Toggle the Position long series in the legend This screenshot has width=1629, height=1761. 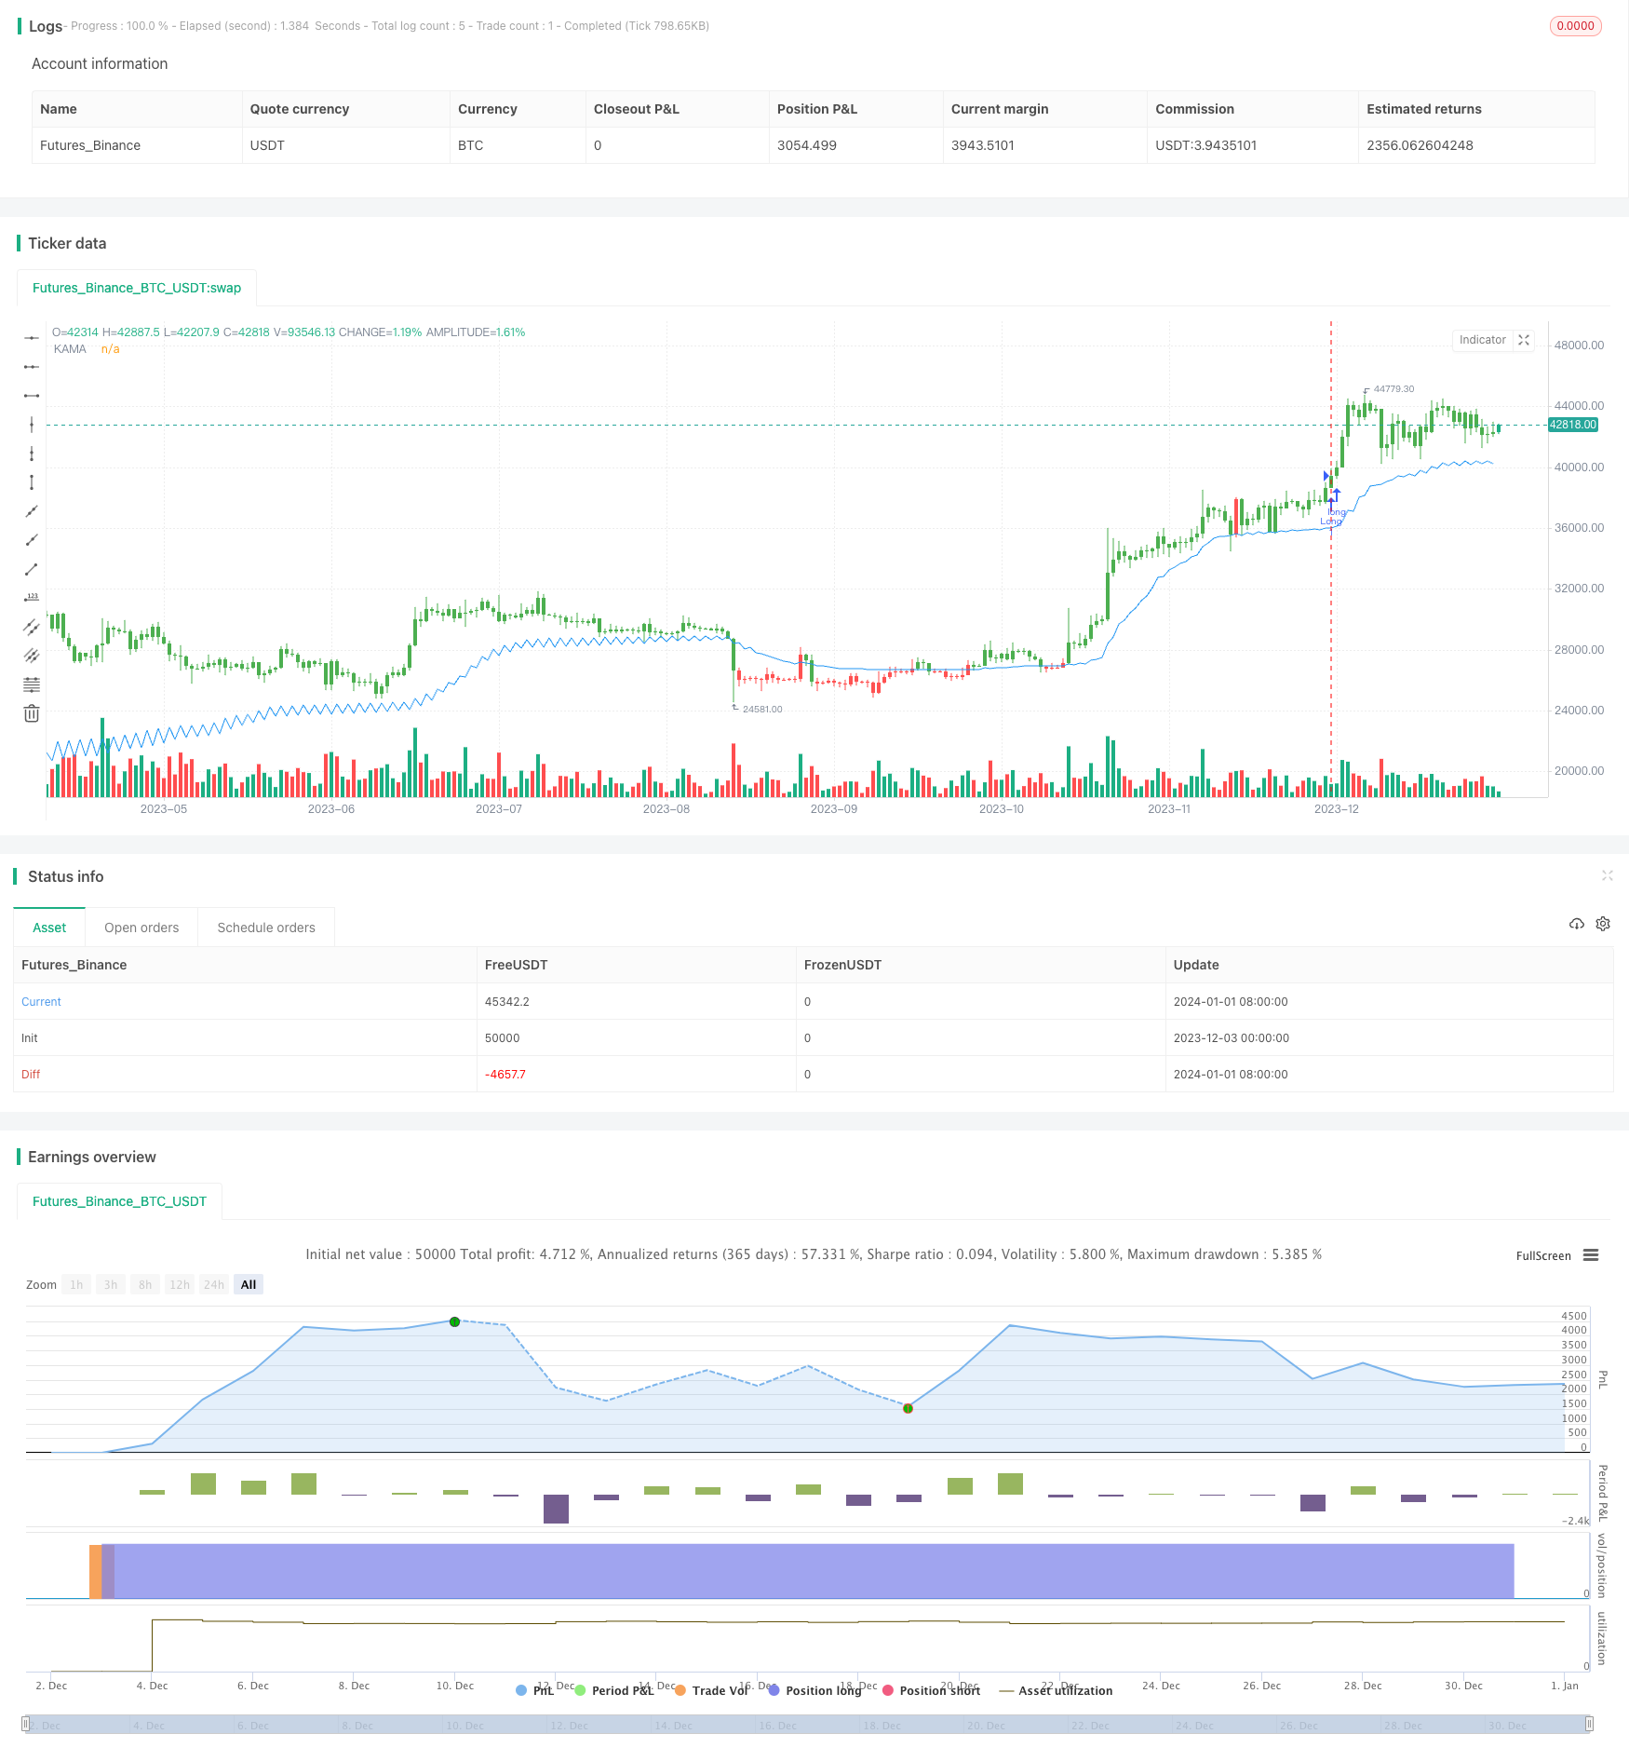815,1690
